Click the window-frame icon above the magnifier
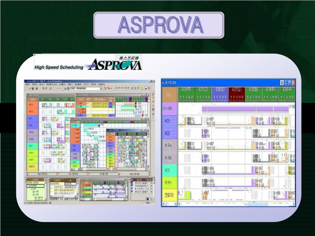315x236 pixels. click(x=153, y=110)
